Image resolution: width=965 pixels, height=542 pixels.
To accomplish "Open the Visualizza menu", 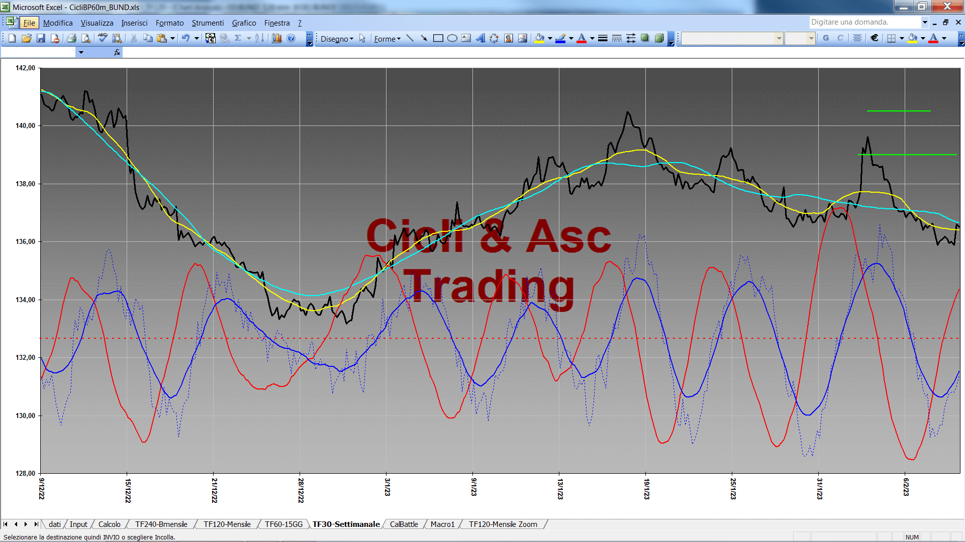I will coord(97,23).
